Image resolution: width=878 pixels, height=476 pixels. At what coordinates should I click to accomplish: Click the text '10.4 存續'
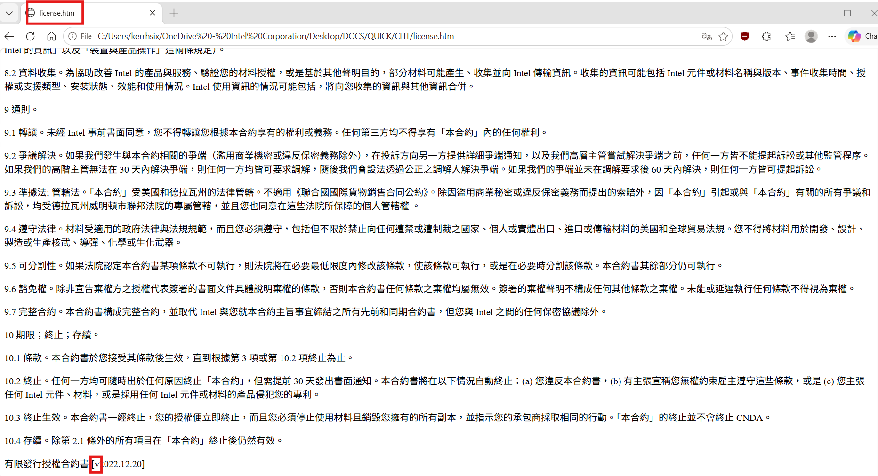24,441
